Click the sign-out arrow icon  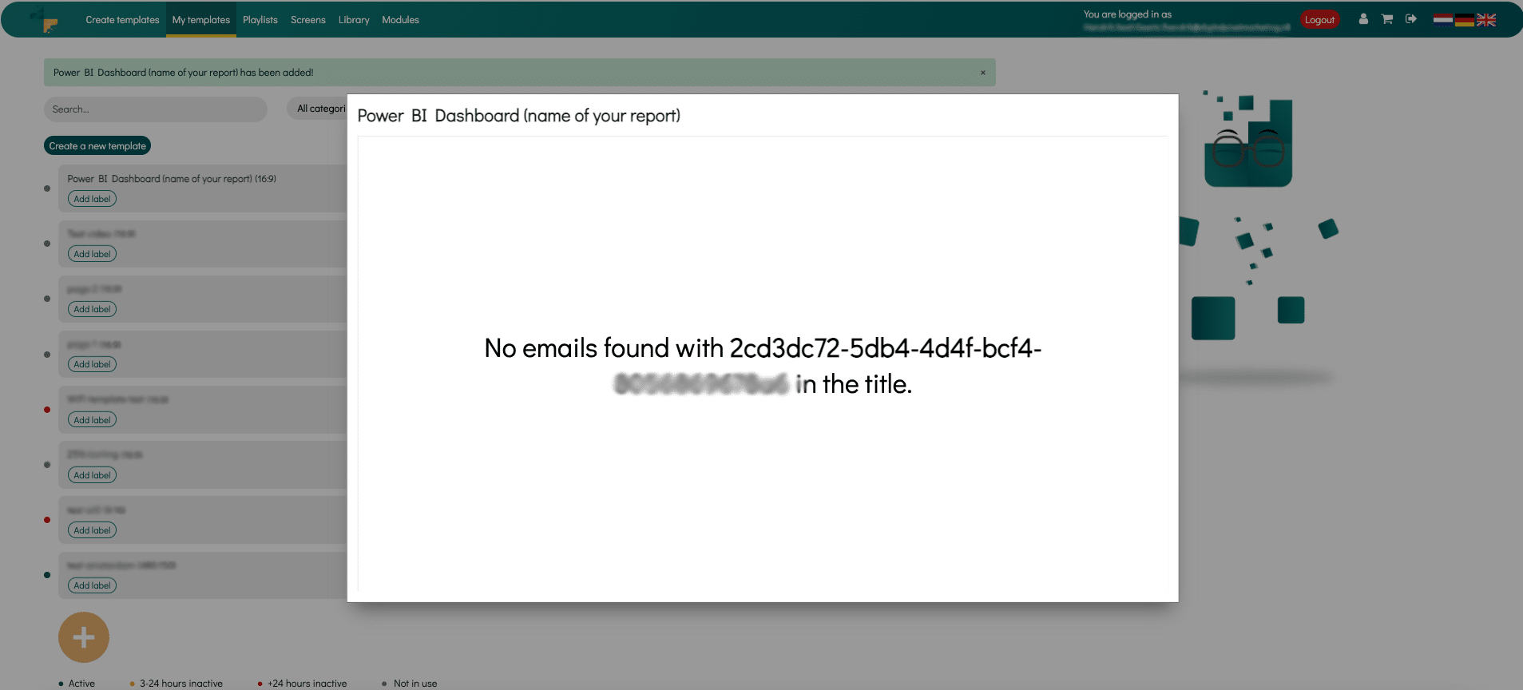click(1411, 19)
